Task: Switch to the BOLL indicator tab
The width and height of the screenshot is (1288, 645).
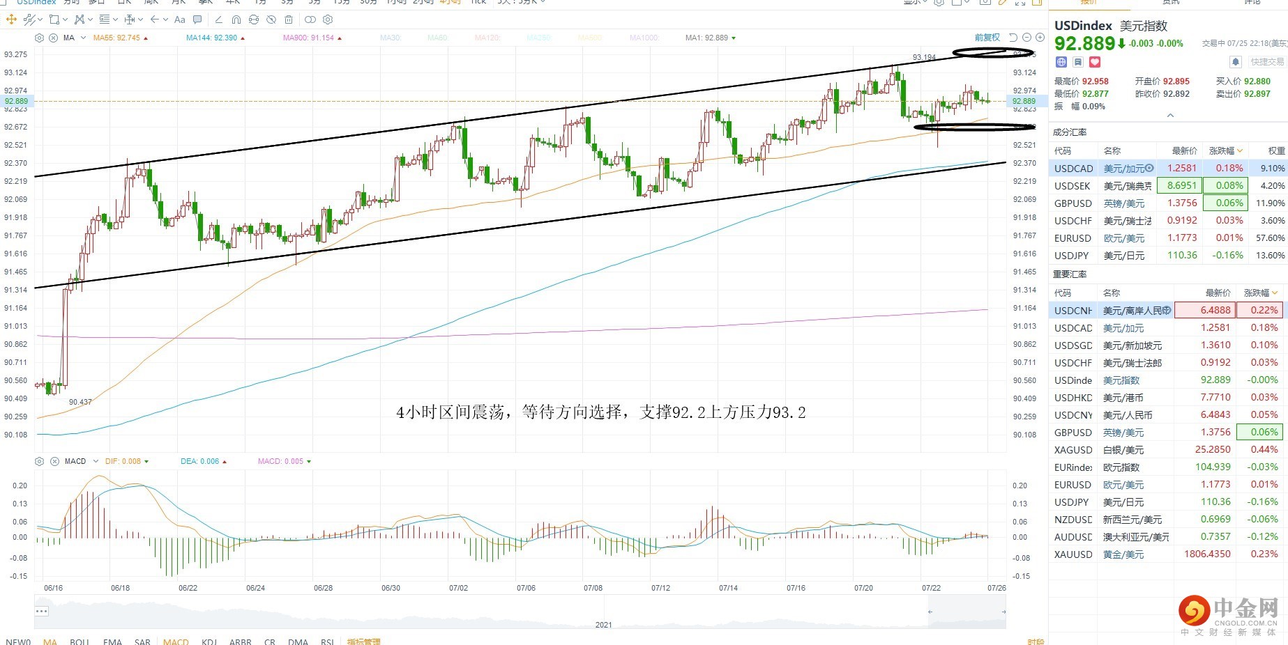Action: pyautogui.click(x=79, y=642)
